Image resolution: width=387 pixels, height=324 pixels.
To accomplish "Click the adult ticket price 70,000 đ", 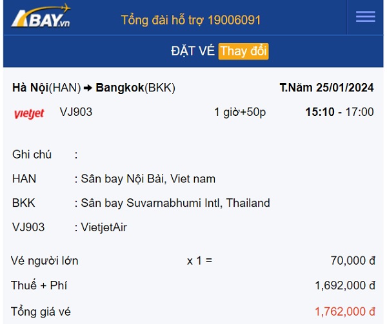I will 353,261.
